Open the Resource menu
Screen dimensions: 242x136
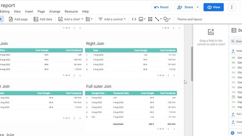(71, 12)
